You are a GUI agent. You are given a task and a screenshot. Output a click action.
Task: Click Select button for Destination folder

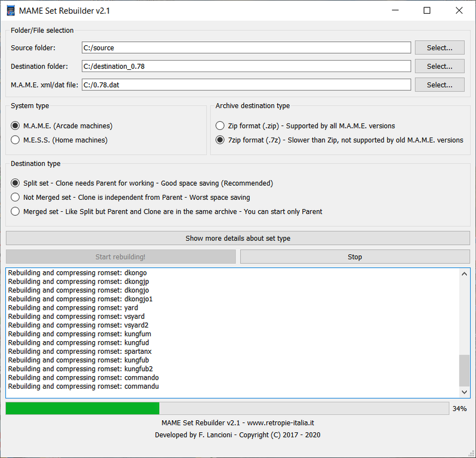pyautogui.click(x=439, y=66)
